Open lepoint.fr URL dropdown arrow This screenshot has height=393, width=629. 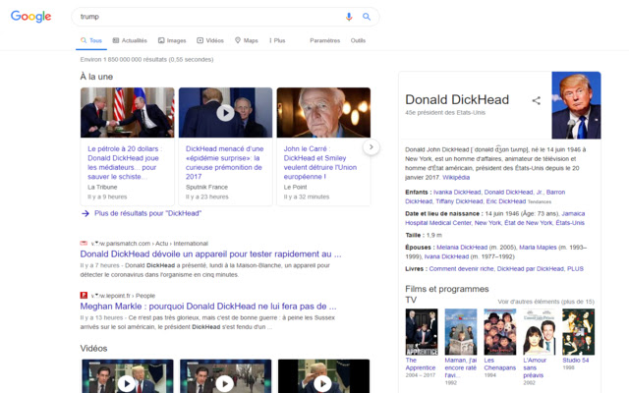pos(96,295)
